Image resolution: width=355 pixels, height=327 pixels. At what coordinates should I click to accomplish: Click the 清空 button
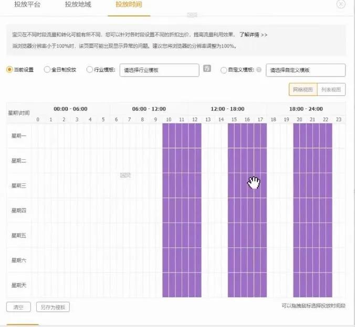click(18, 307)
